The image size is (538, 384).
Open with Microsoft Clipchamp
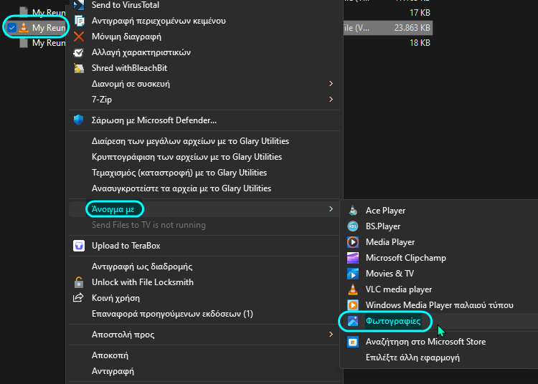coord(440,258)
